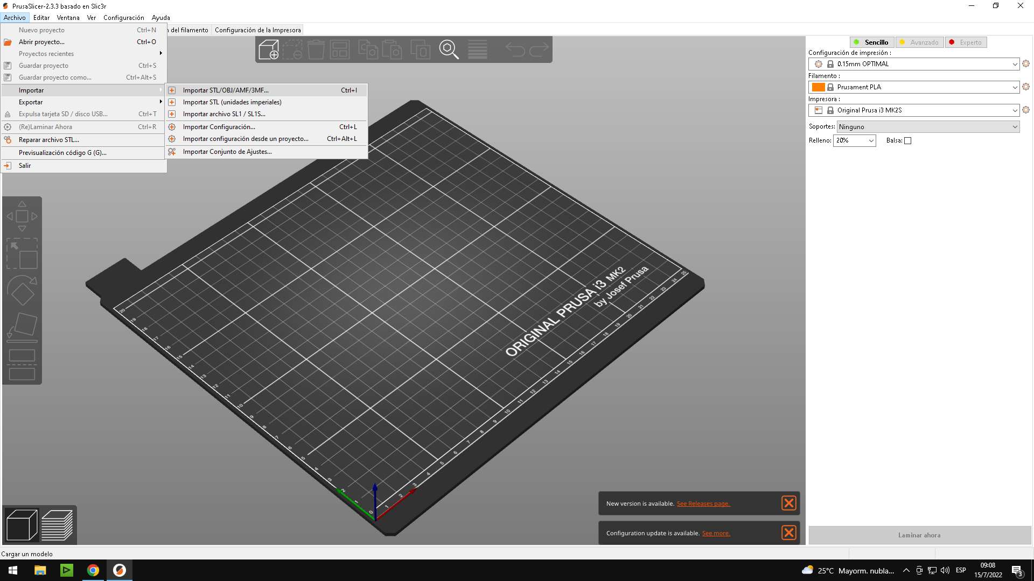Expand the Exportar submenu
Image resolution: width=1034 pixels, height=581 pixels.
click(83, 102)
